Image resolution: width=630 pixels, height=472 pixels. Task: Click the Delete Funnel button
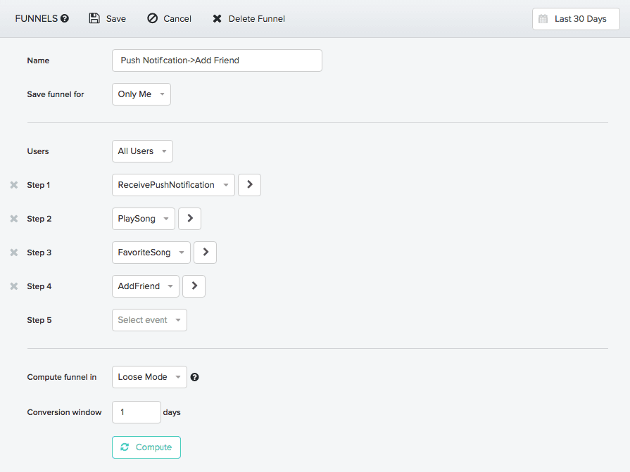click(x=248, y=19)
